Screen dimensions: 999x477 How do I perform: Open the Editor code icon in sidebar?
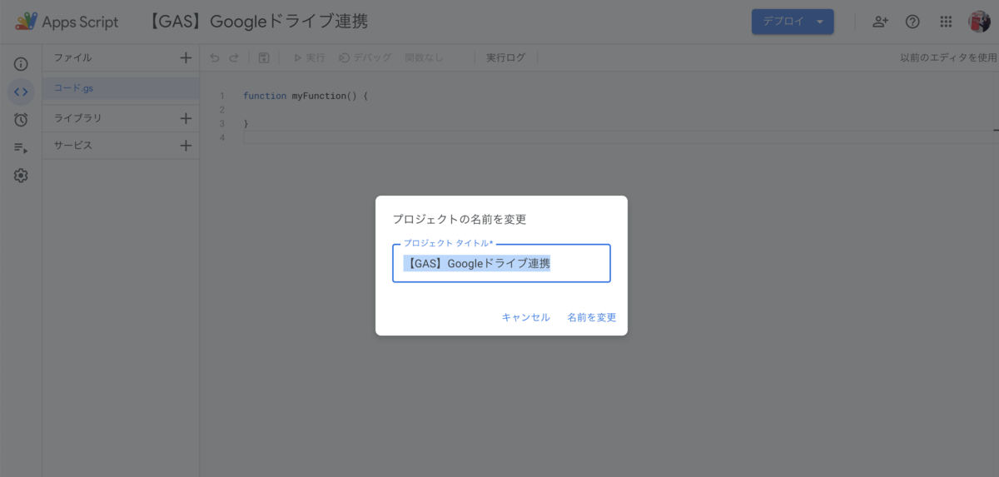click(x=21, y=92)
